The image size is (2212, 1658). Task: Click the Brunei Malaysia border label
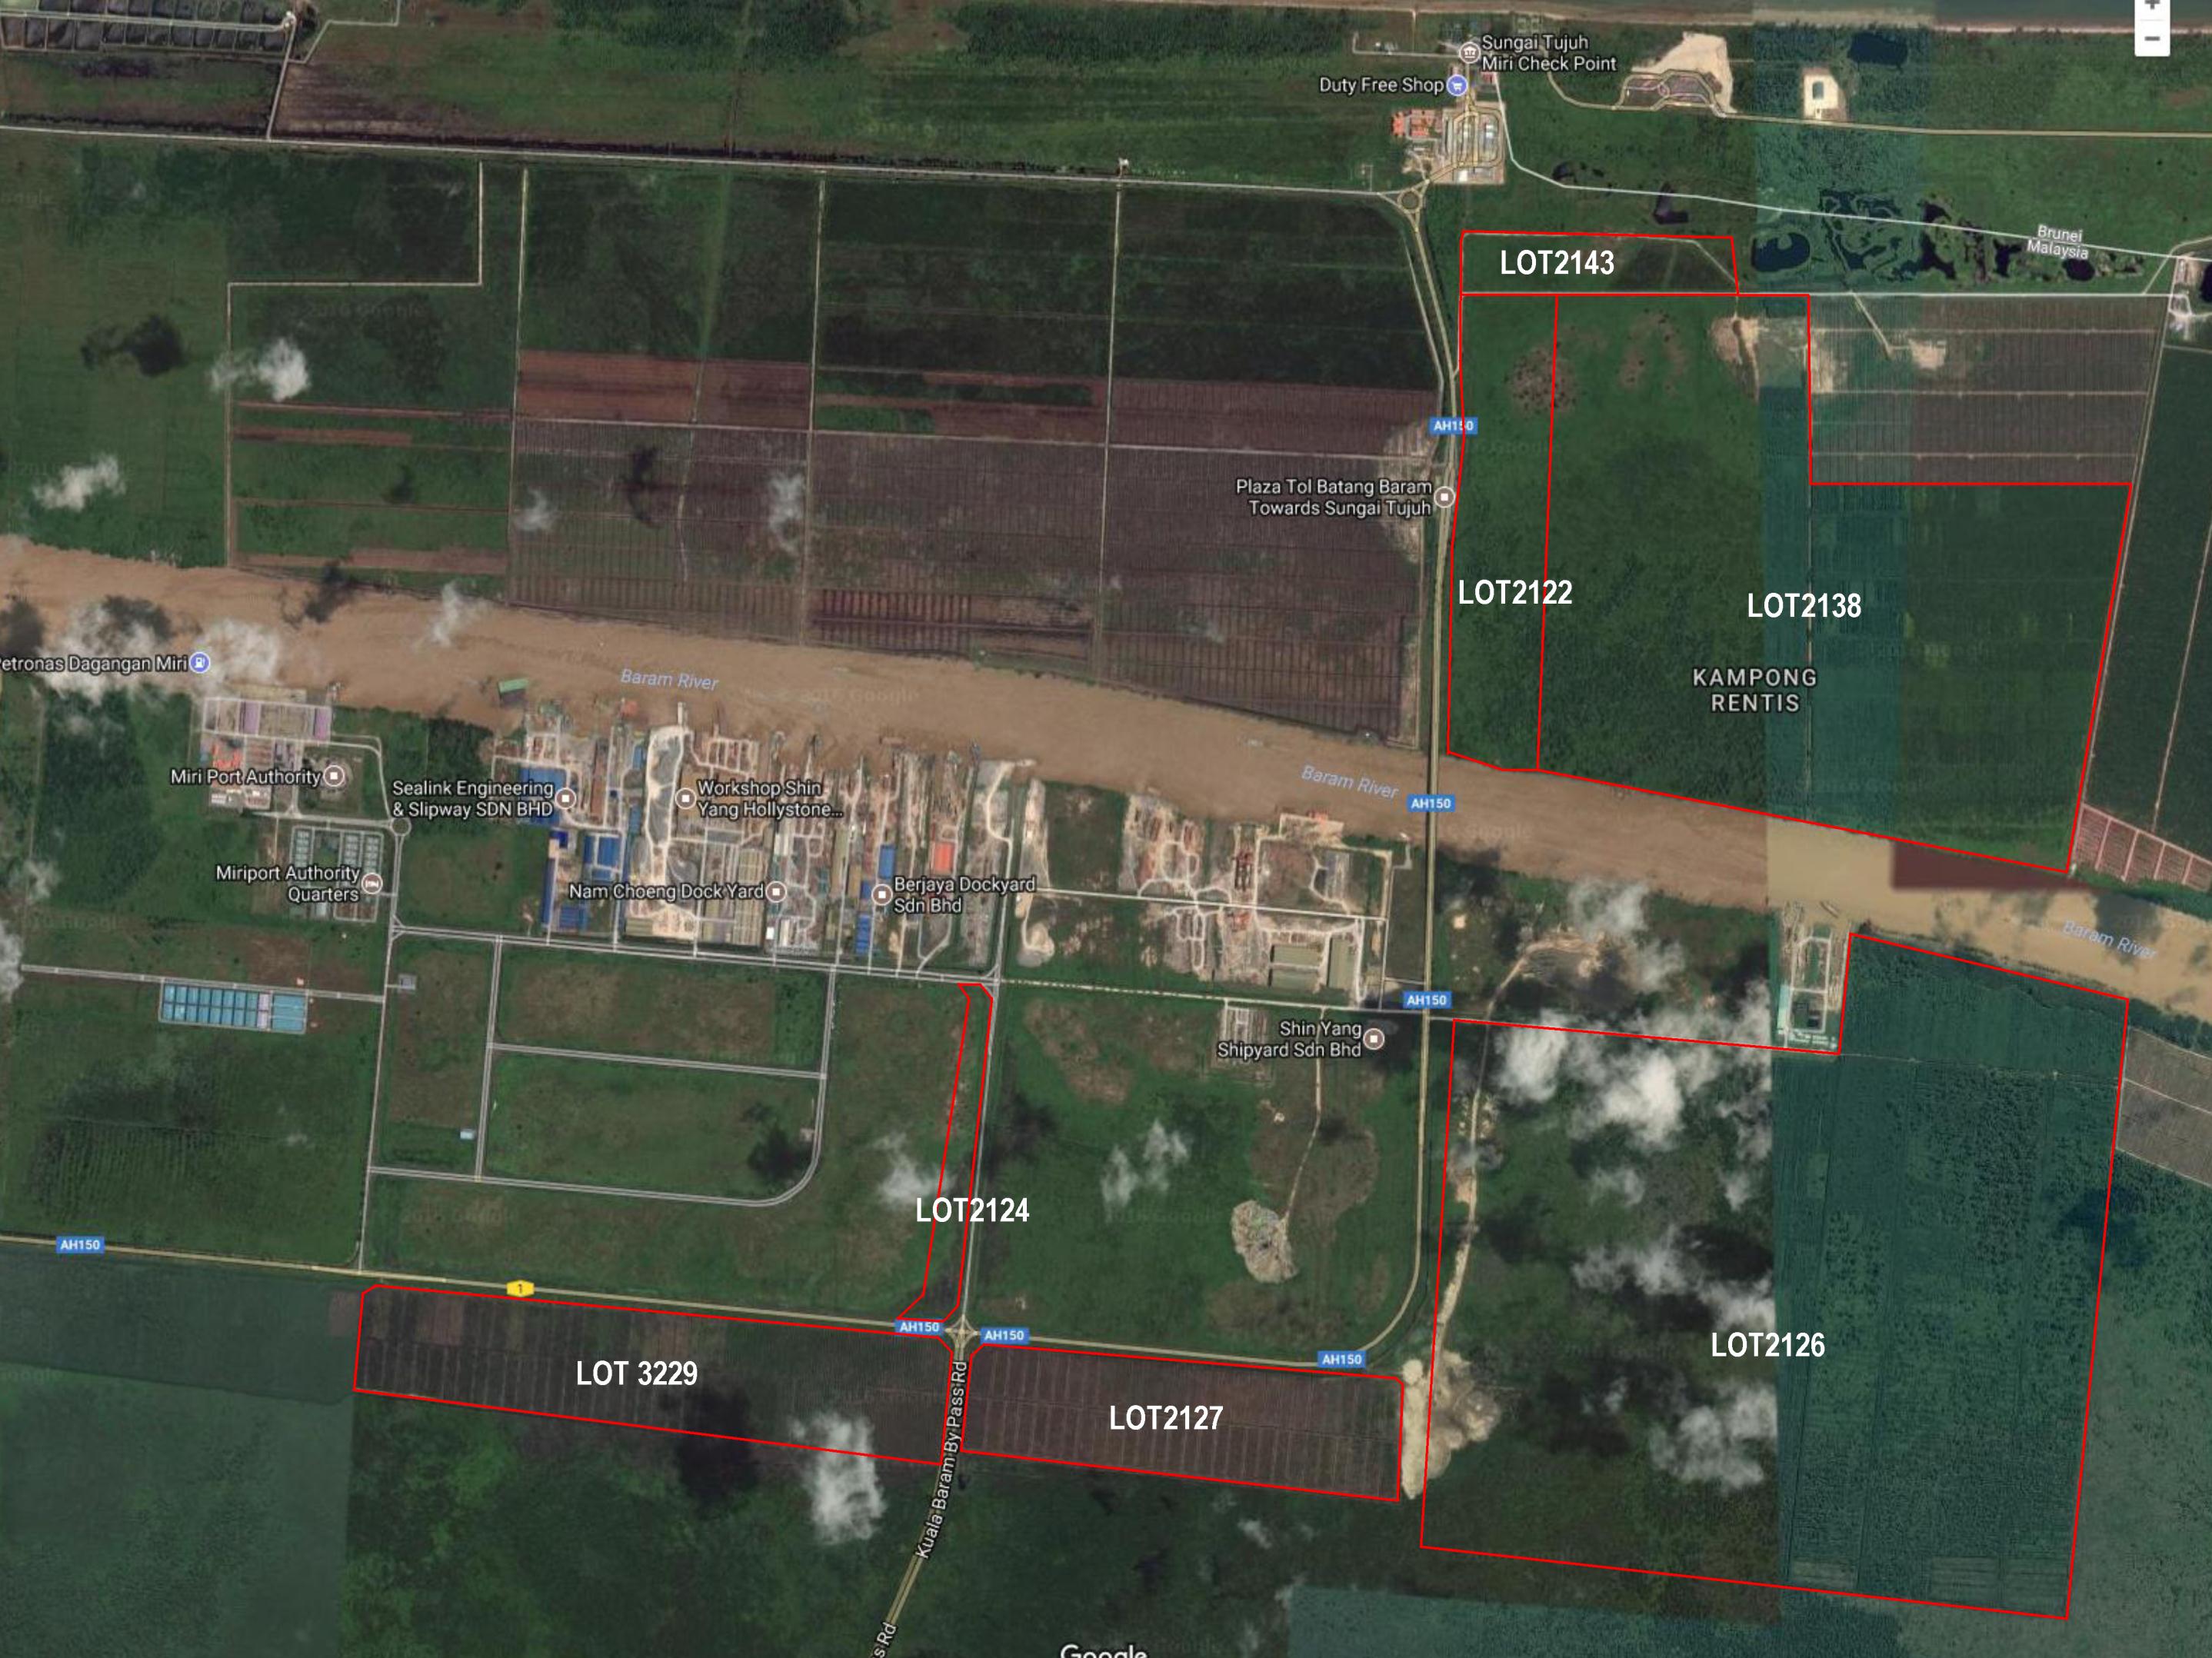tap(2059, 242)
